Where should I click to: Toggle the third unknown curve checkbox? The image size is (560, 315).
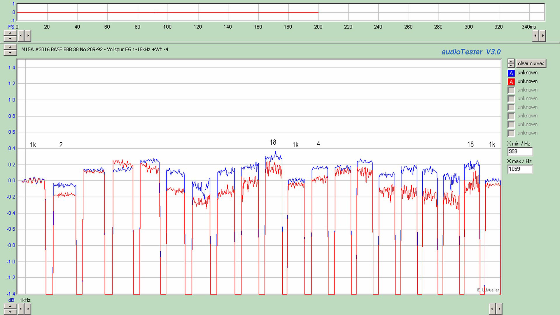(511, 90)
